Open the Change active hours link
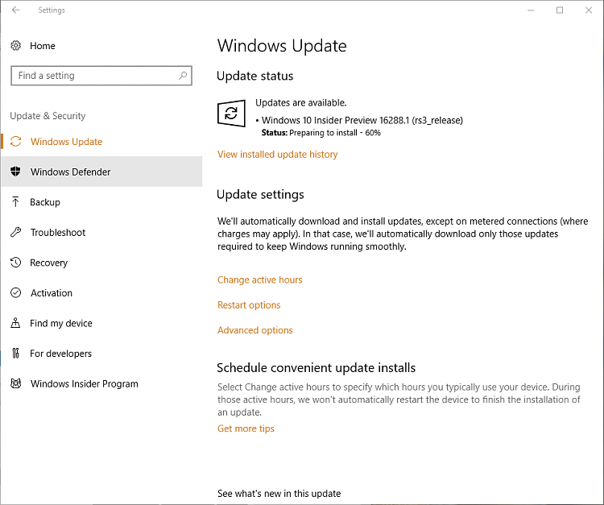Image resolution: width=604 pixels, height=505 pixels. (259, 279)
